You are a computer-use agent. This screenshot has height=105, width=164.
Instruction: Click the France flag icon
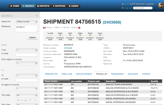pos(44,28)
